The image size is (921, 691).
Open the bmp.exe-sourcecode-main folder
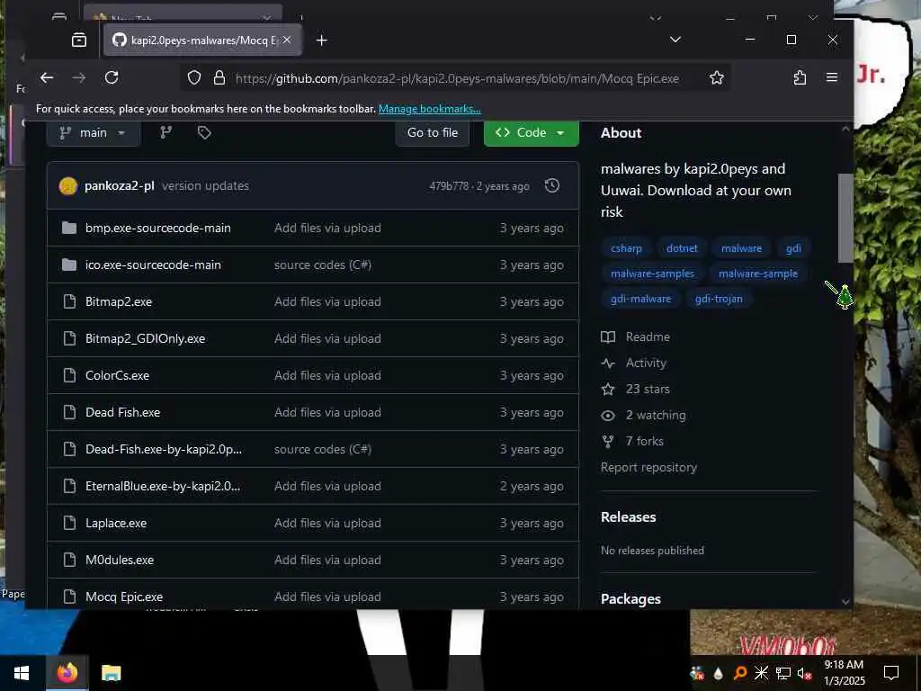coord(158,228)
